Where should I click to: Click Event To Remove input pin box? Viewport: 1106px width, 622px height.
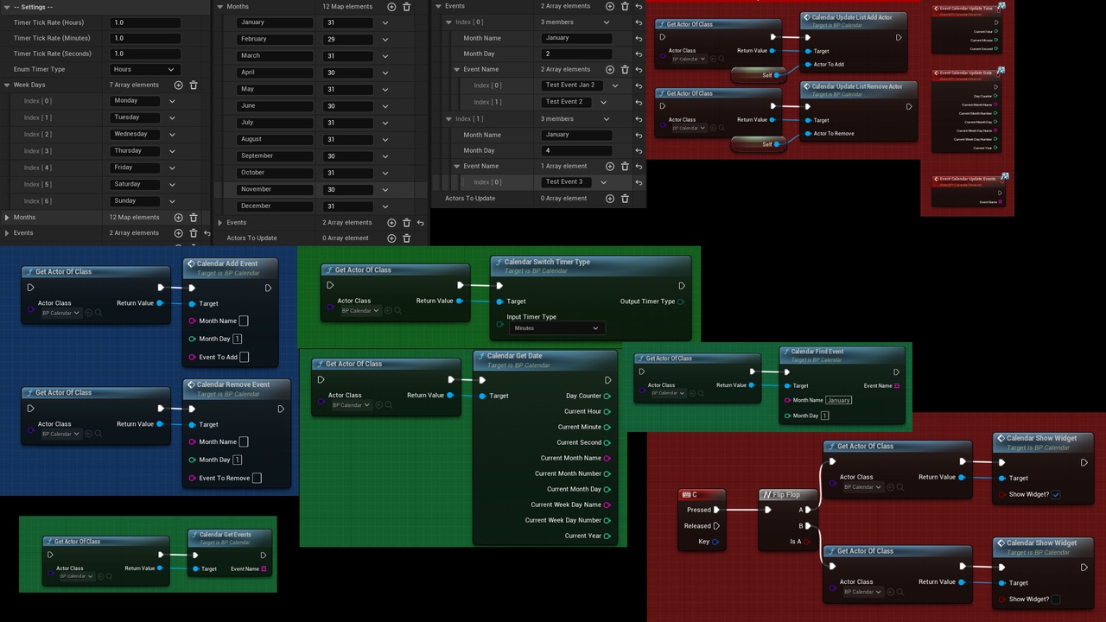tap(257, 478)
